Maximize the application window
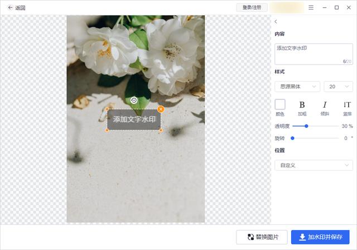Image resolution: width=357 pixels, height=250 pixels. point(336,7)
